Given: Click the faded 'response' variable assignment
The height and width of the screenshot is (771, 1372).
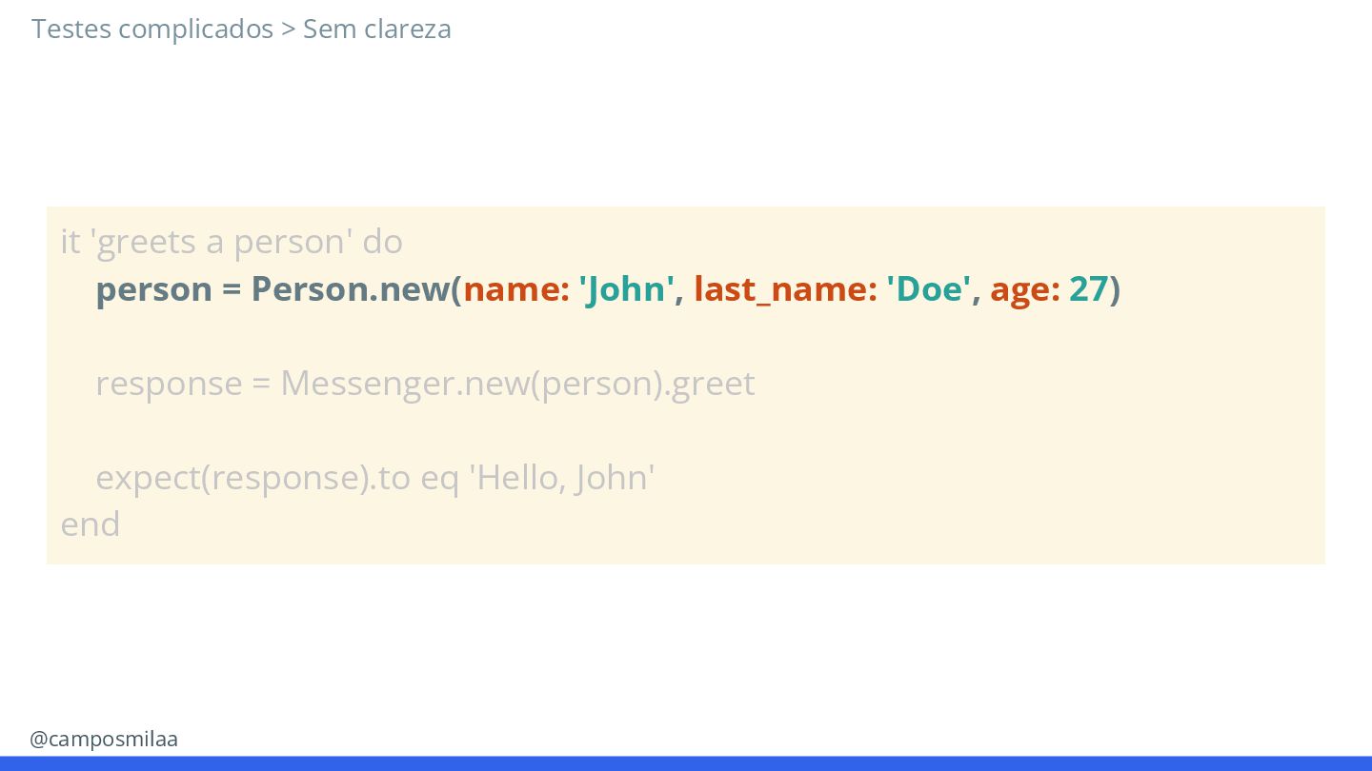Looking at the screenshot, I should (x=170, y=384).
